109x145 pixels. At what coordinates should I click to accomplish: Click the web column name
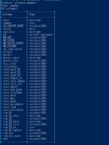click(5, 139)
